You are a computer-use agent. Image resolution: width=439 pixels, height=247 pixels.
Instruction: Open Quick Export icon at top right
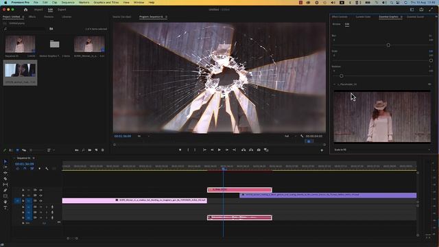[x=421, y=10]
